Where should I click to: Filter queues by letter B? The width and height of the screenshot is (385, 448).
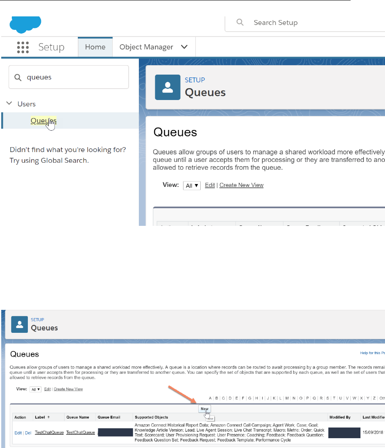pyautogui.click(x=217, y=398)
